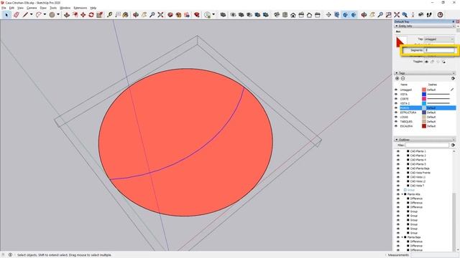The image size is (460, 258).
Task: Select the Tape Measure tool
Action: 109,14
